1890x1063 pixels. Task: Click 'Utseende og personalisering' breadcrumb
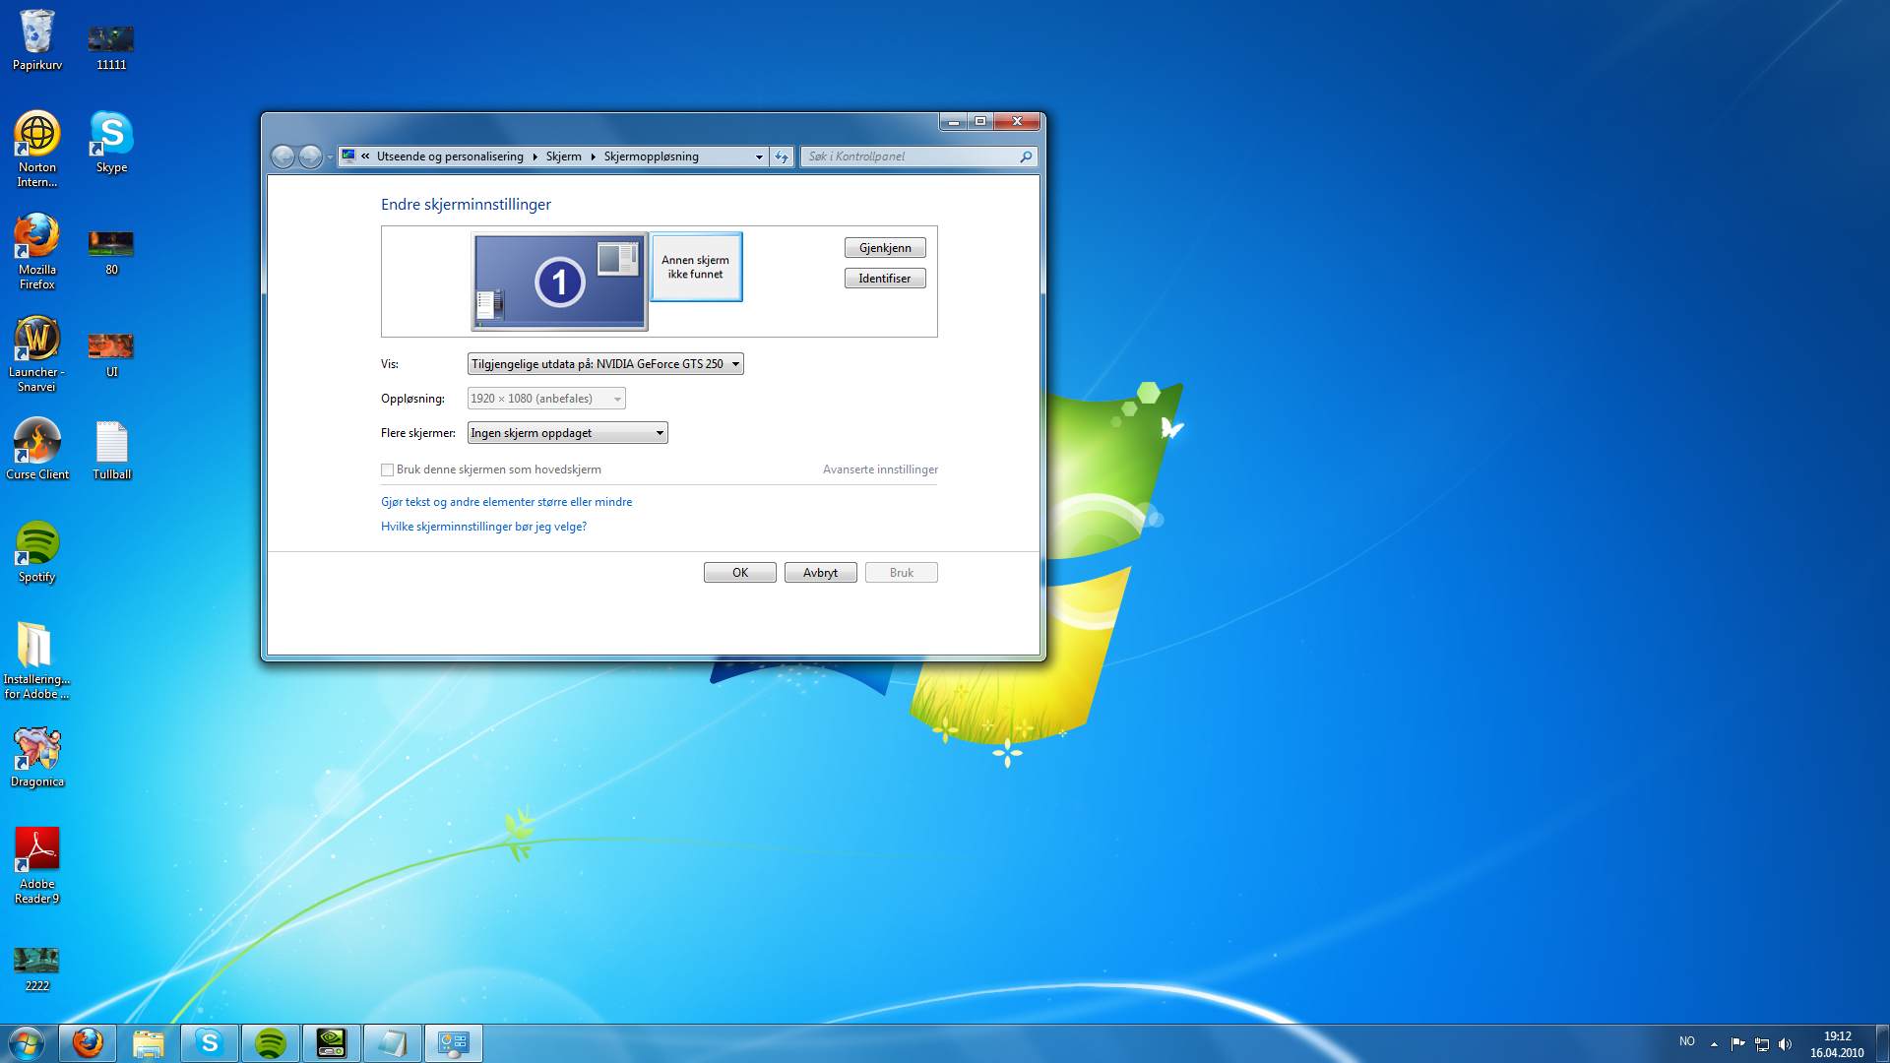pyautogui.click(x=450, y=156)
